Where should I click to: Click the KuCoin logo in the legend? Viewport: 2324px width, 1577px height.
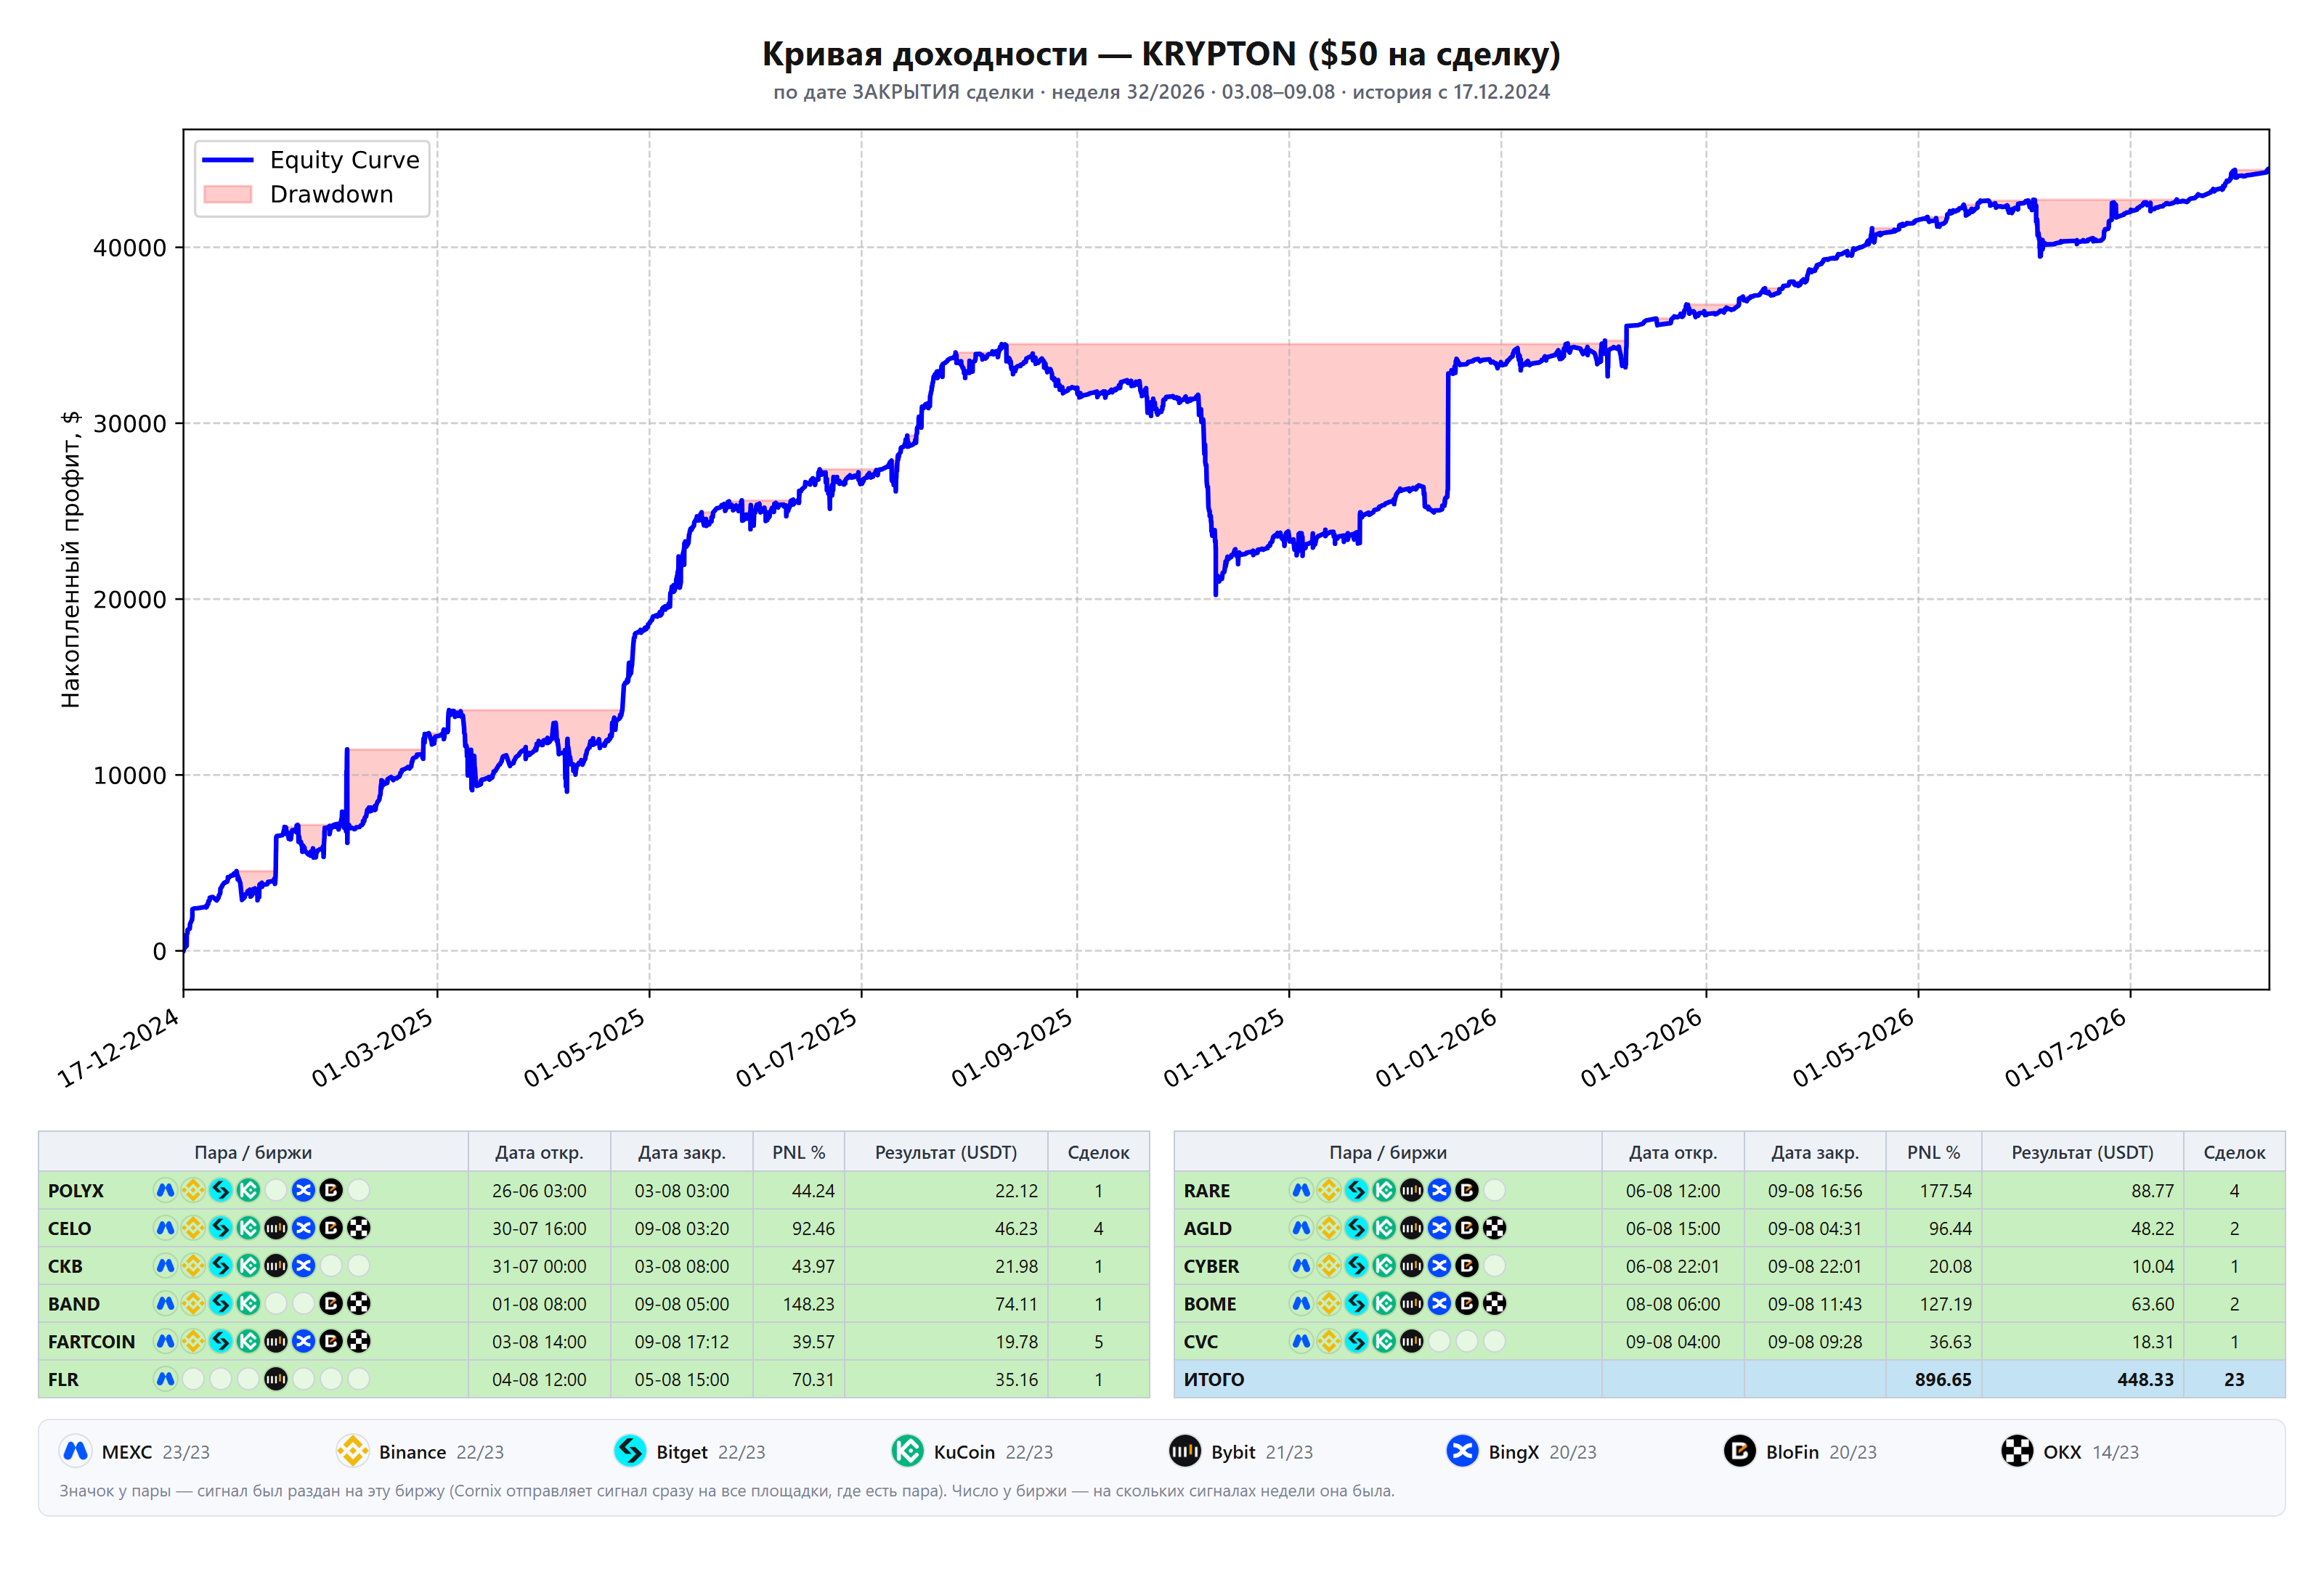tap(907, 1451)
